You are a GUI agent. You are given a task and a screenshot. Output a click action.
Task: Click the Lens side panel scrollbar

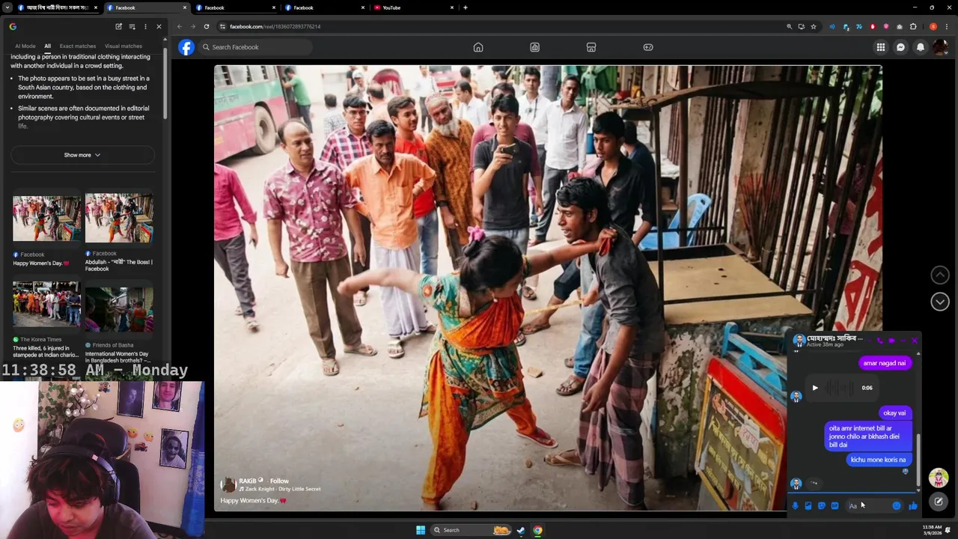[165, 82]
